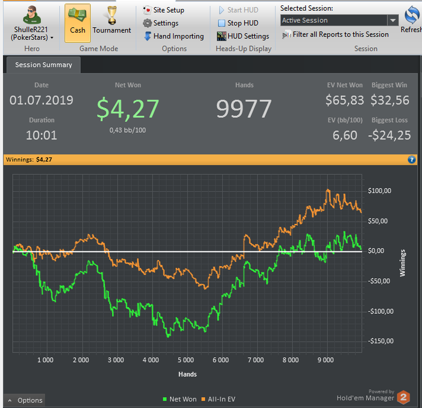Viewport: 422px width, 408px height.
Task: Switch to the Session Summary tab
Action: click(x=43, y=65)
